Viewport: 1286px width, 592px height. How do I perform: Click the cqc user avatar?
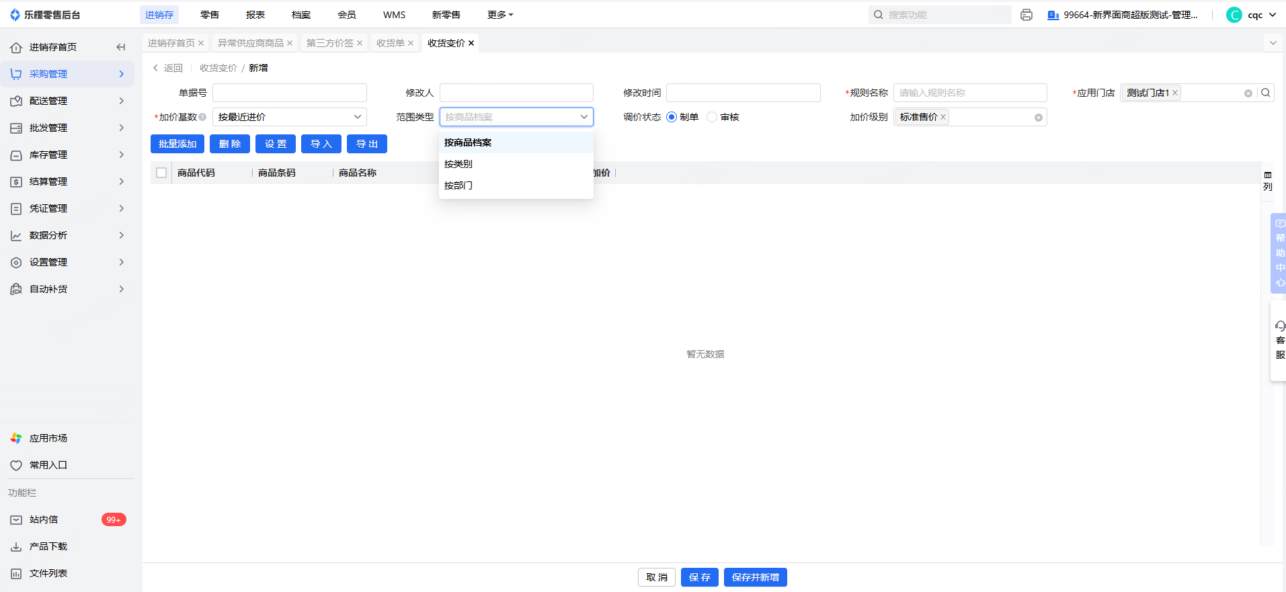pos(1234,15)
